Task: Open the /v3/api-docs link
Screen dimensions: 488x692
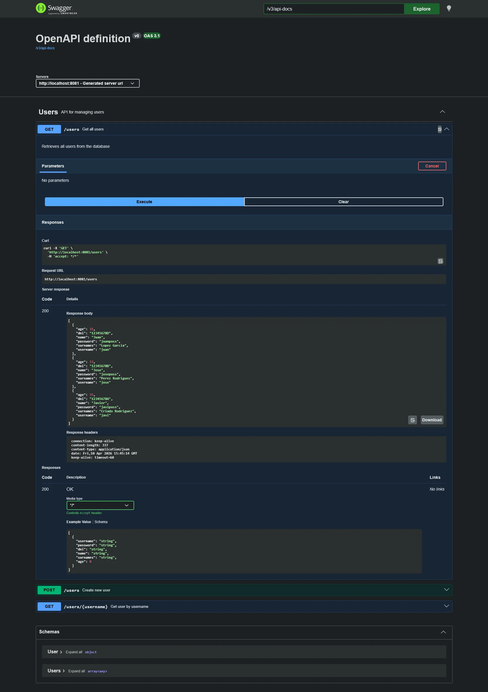Action: point(45,48)
